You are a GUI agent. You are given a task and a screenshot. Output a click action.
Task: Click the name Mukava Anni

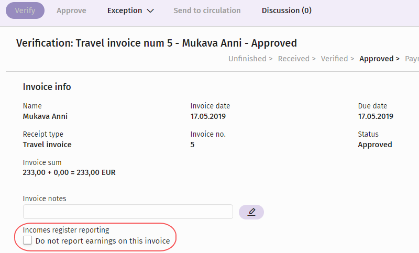[45, 116]
